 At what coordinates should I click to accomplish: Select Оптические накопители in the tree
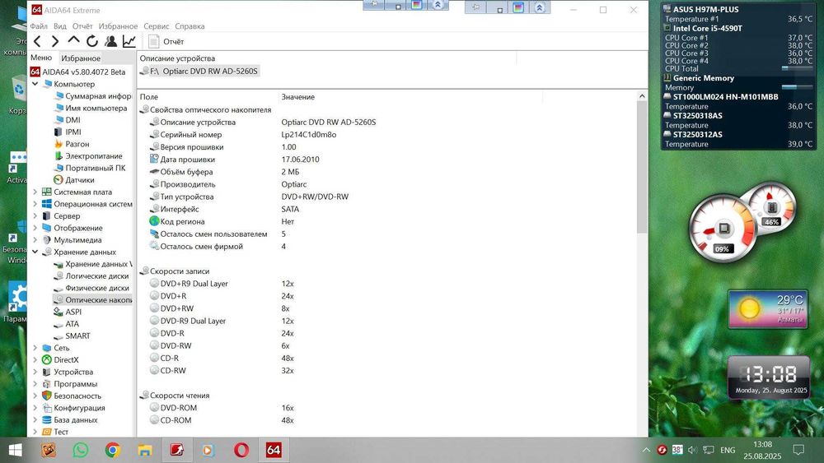coord(92,300)
